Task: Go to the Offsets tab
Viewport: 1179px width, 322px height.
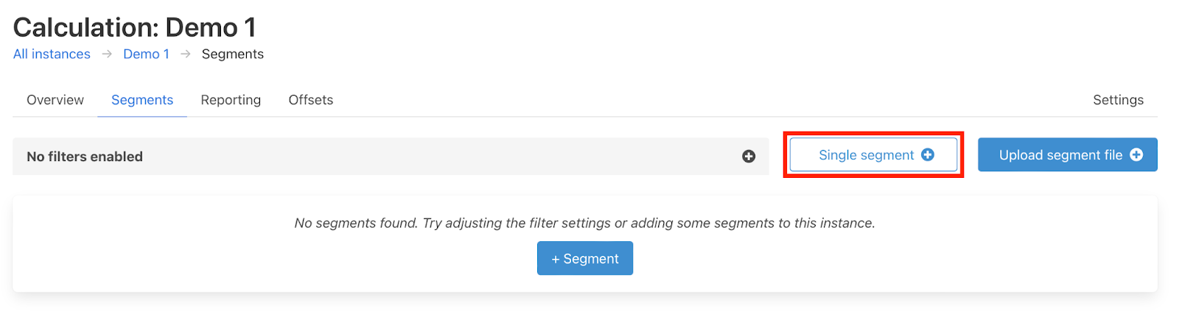Action: 311,100
